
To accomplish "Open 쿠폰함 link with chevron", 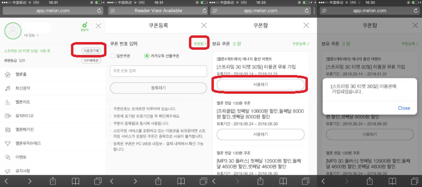I will (200, 44).
